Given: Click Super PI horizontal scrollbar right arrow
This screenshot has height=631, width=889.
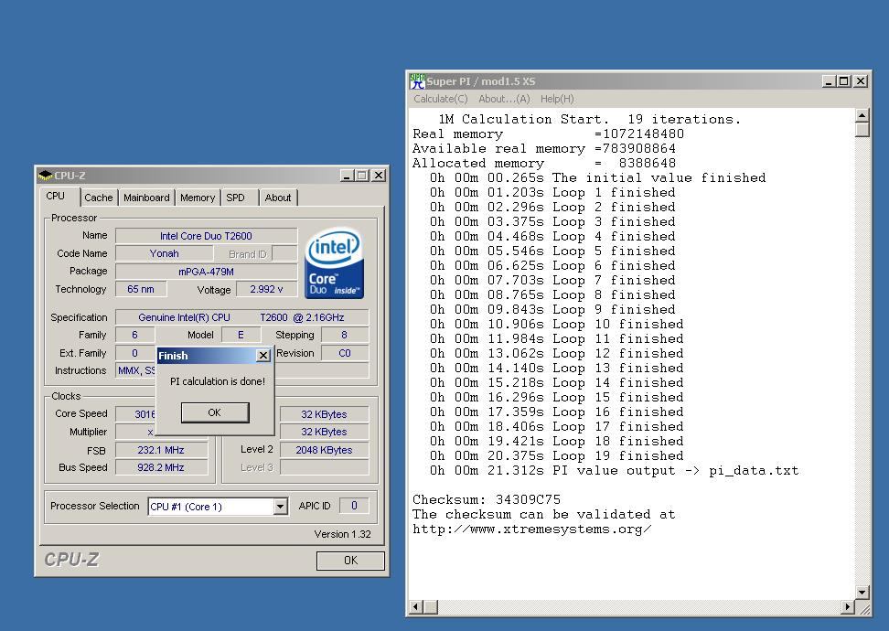Looking at the screenshot, I should (848, 607).
